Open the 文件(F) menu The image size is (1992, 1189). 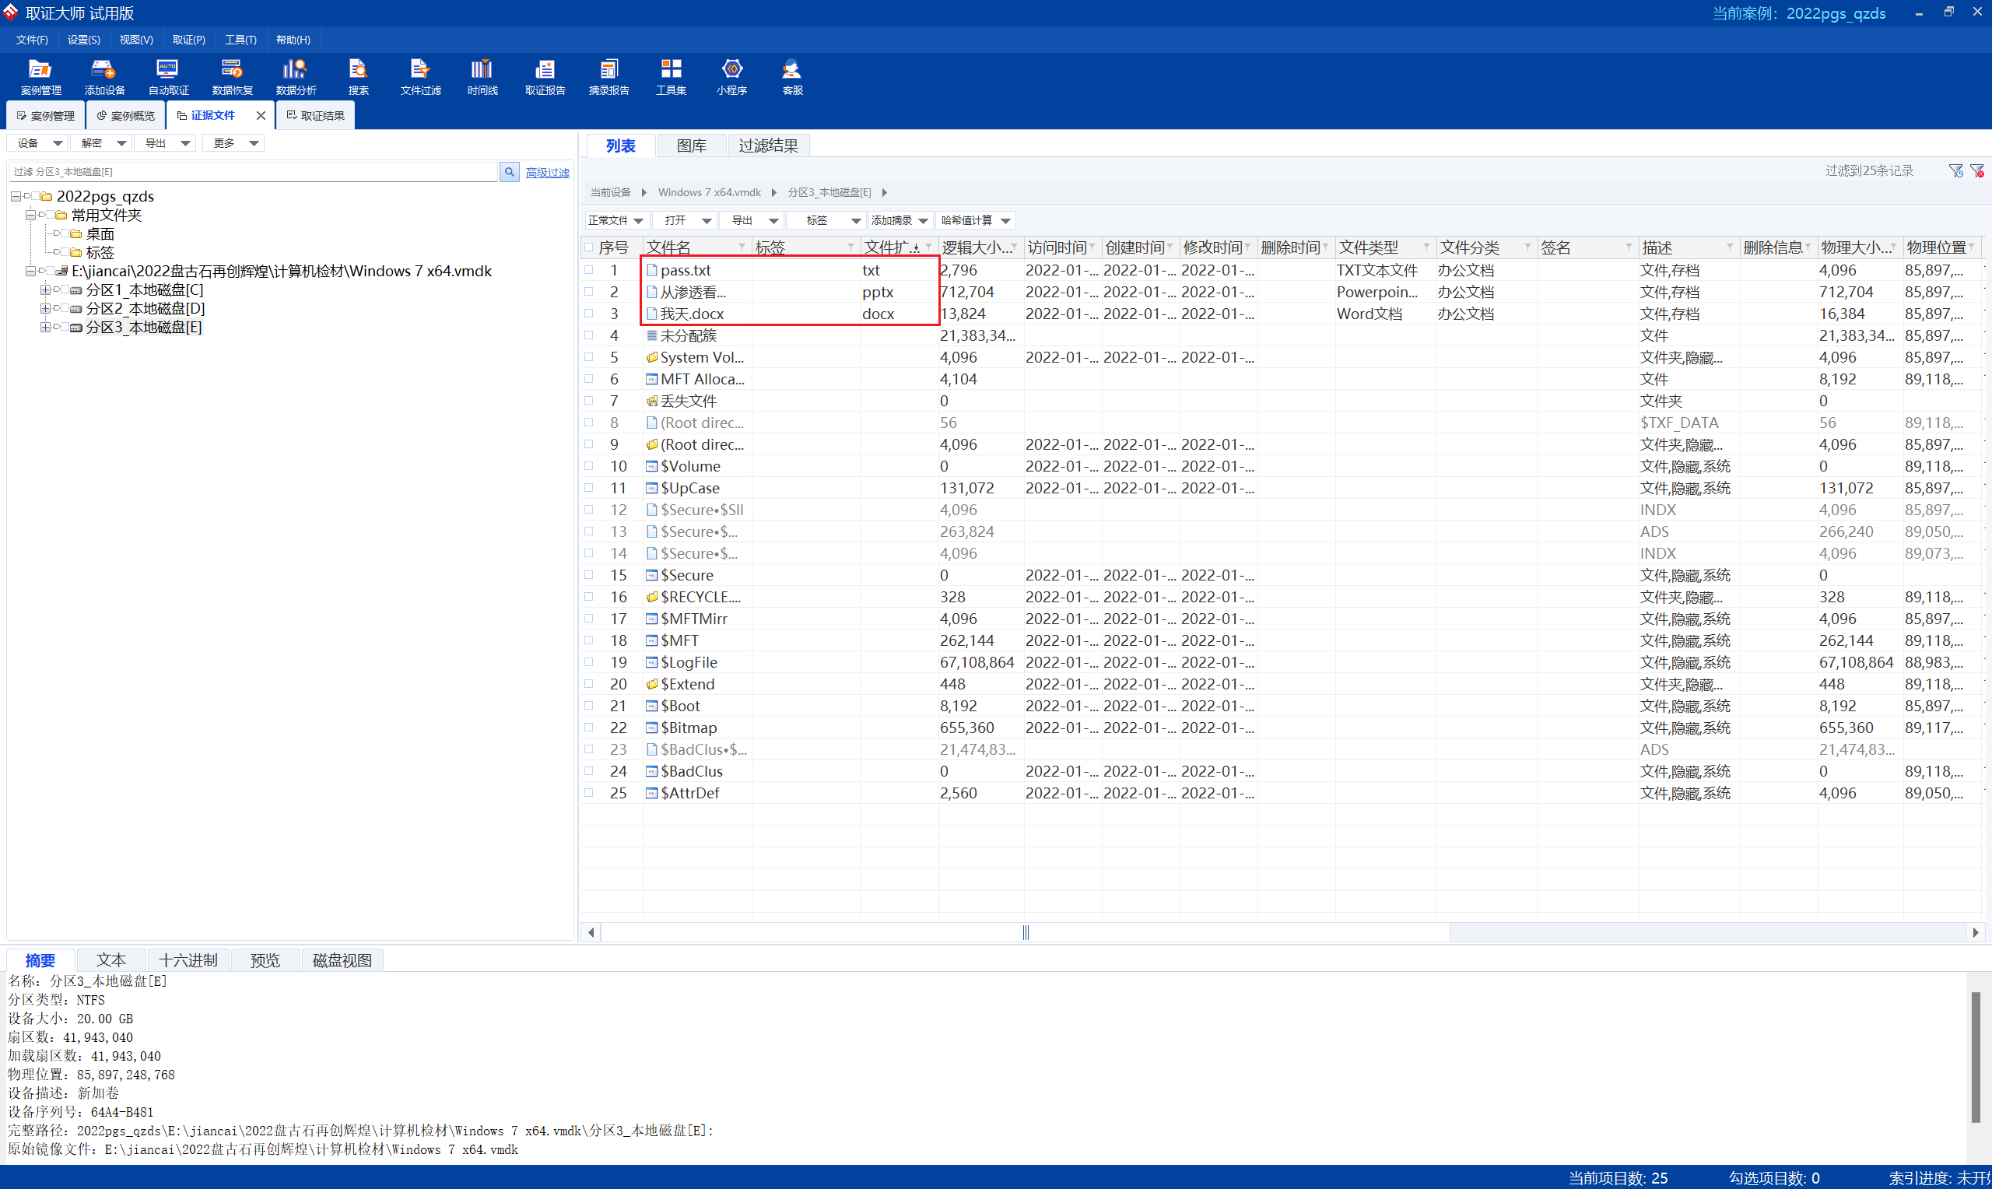point(32,40)
